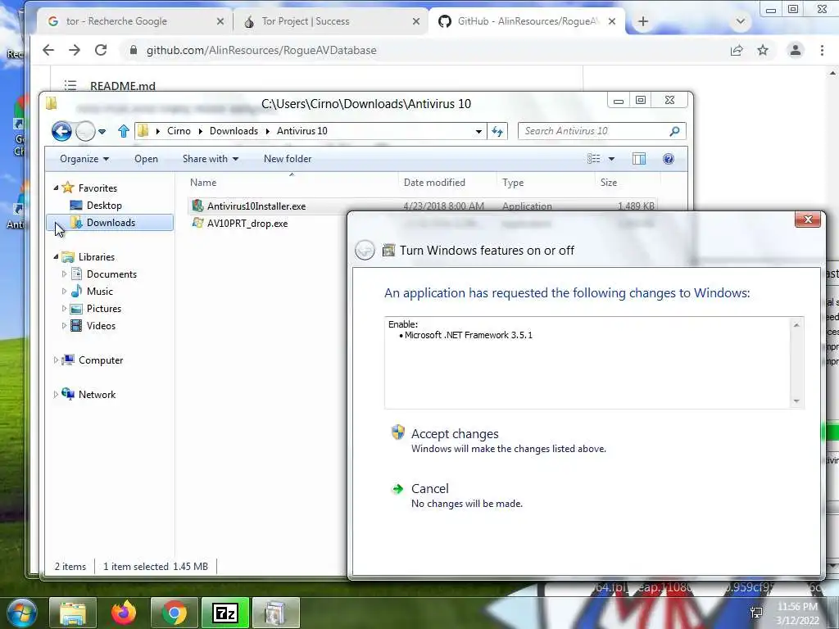Open Explorer recent locations dropdown arrow
This screenshot has height=629, width=839.
(102, 132)
